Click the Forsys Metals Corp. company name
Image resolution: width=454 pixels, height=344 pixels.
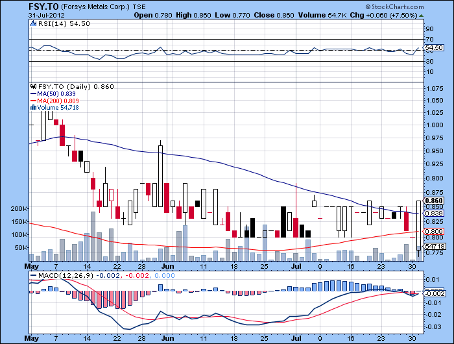tap(95, 6)
